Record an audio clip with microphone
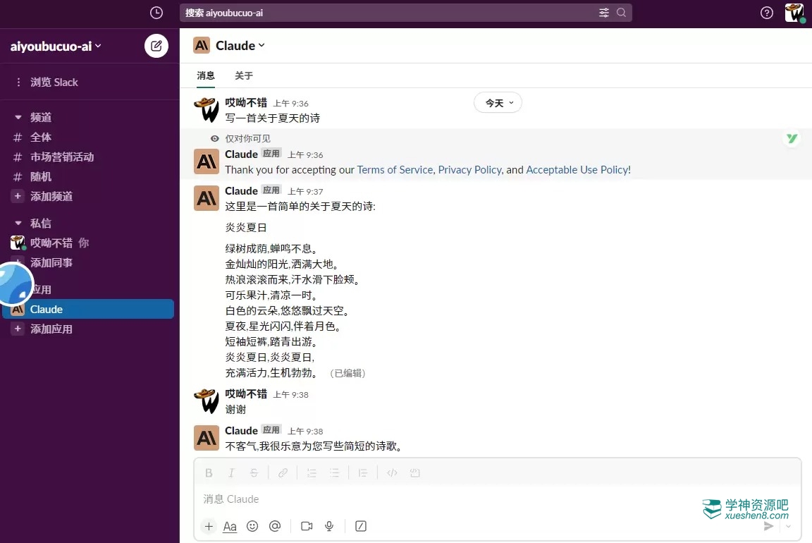The height and width of the screenshot is (543, 812). pyautogui.click(x=329, y=526)
